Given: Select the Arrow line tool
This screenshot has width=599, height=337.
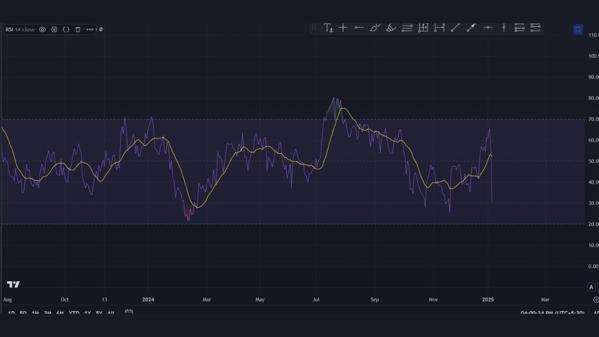Looking at the screenshot, I should click(x=471, y=28).
